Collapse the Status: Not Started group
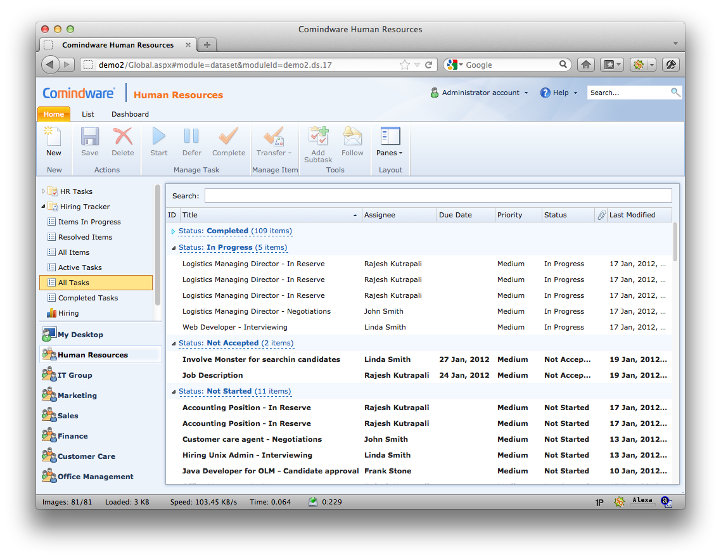 [x=174, y=392]
